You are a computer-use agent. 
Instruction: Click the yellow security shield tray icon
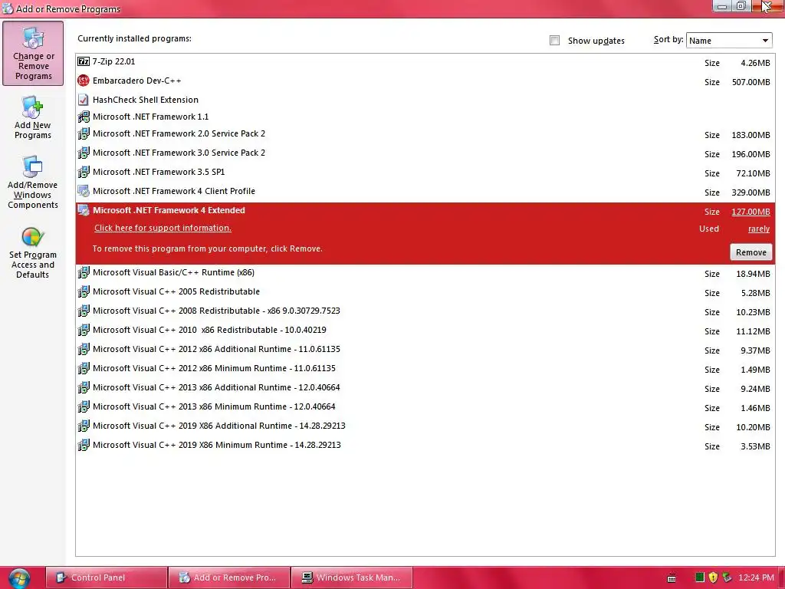[714, 577]
